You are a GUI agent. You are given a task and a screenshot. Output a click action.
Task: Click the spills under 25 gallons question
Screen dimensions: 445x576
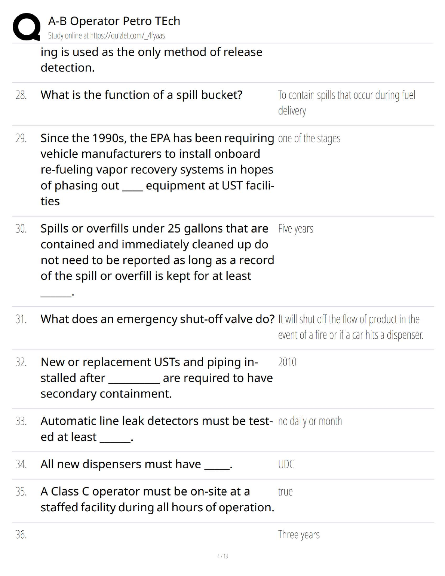tap(157, 252)
